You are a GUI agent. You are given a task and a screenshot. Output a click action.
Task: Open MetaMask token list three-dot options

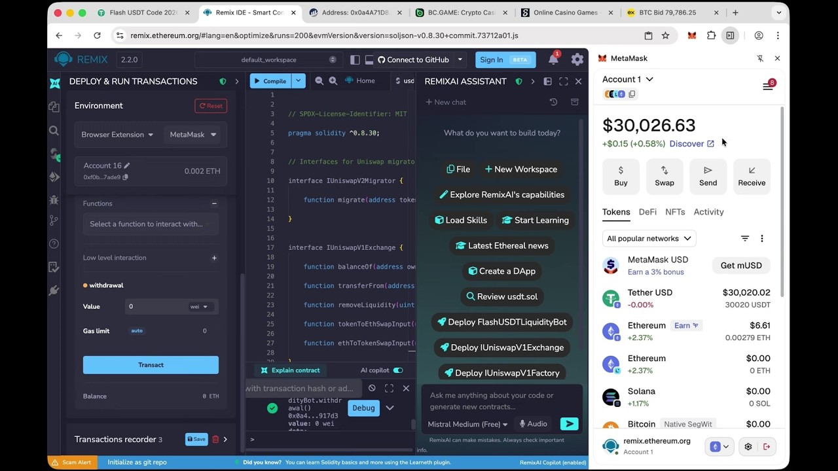coord(761,239)
